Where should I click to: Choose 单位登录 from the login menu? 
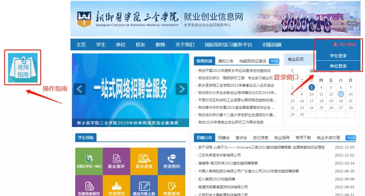(x=338, y=66)
